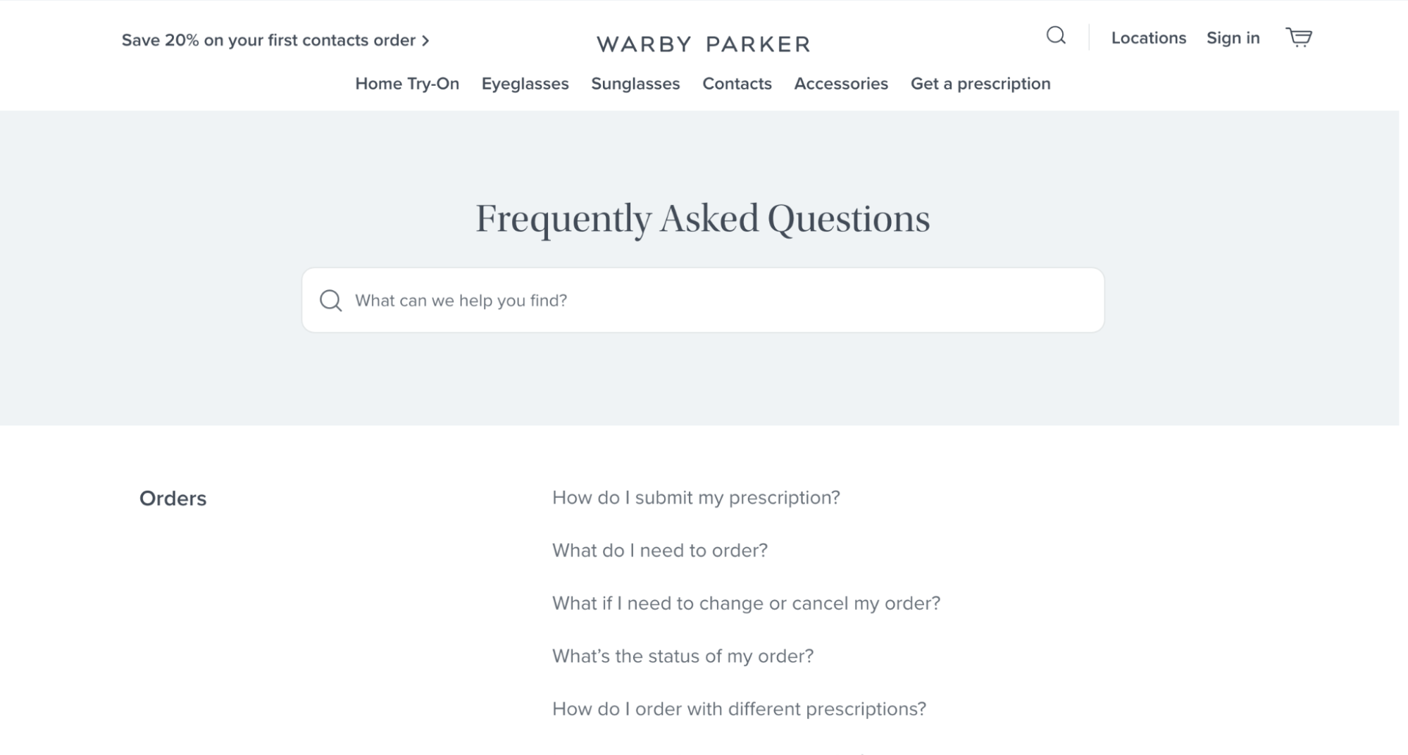The width and height of the screenshot is (1408, 755).
Task: Open 'What if I need to change or cancel my order?'
Action: (746, 603)
